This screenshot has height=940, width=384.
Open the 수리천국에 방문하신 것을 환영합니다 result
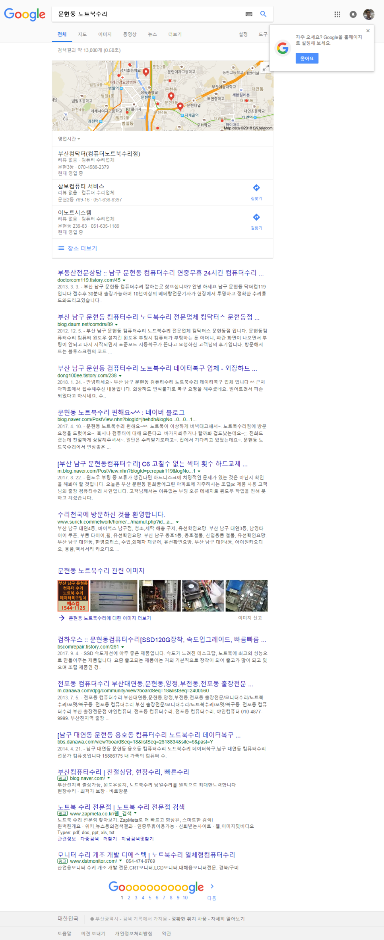point(111,514)
